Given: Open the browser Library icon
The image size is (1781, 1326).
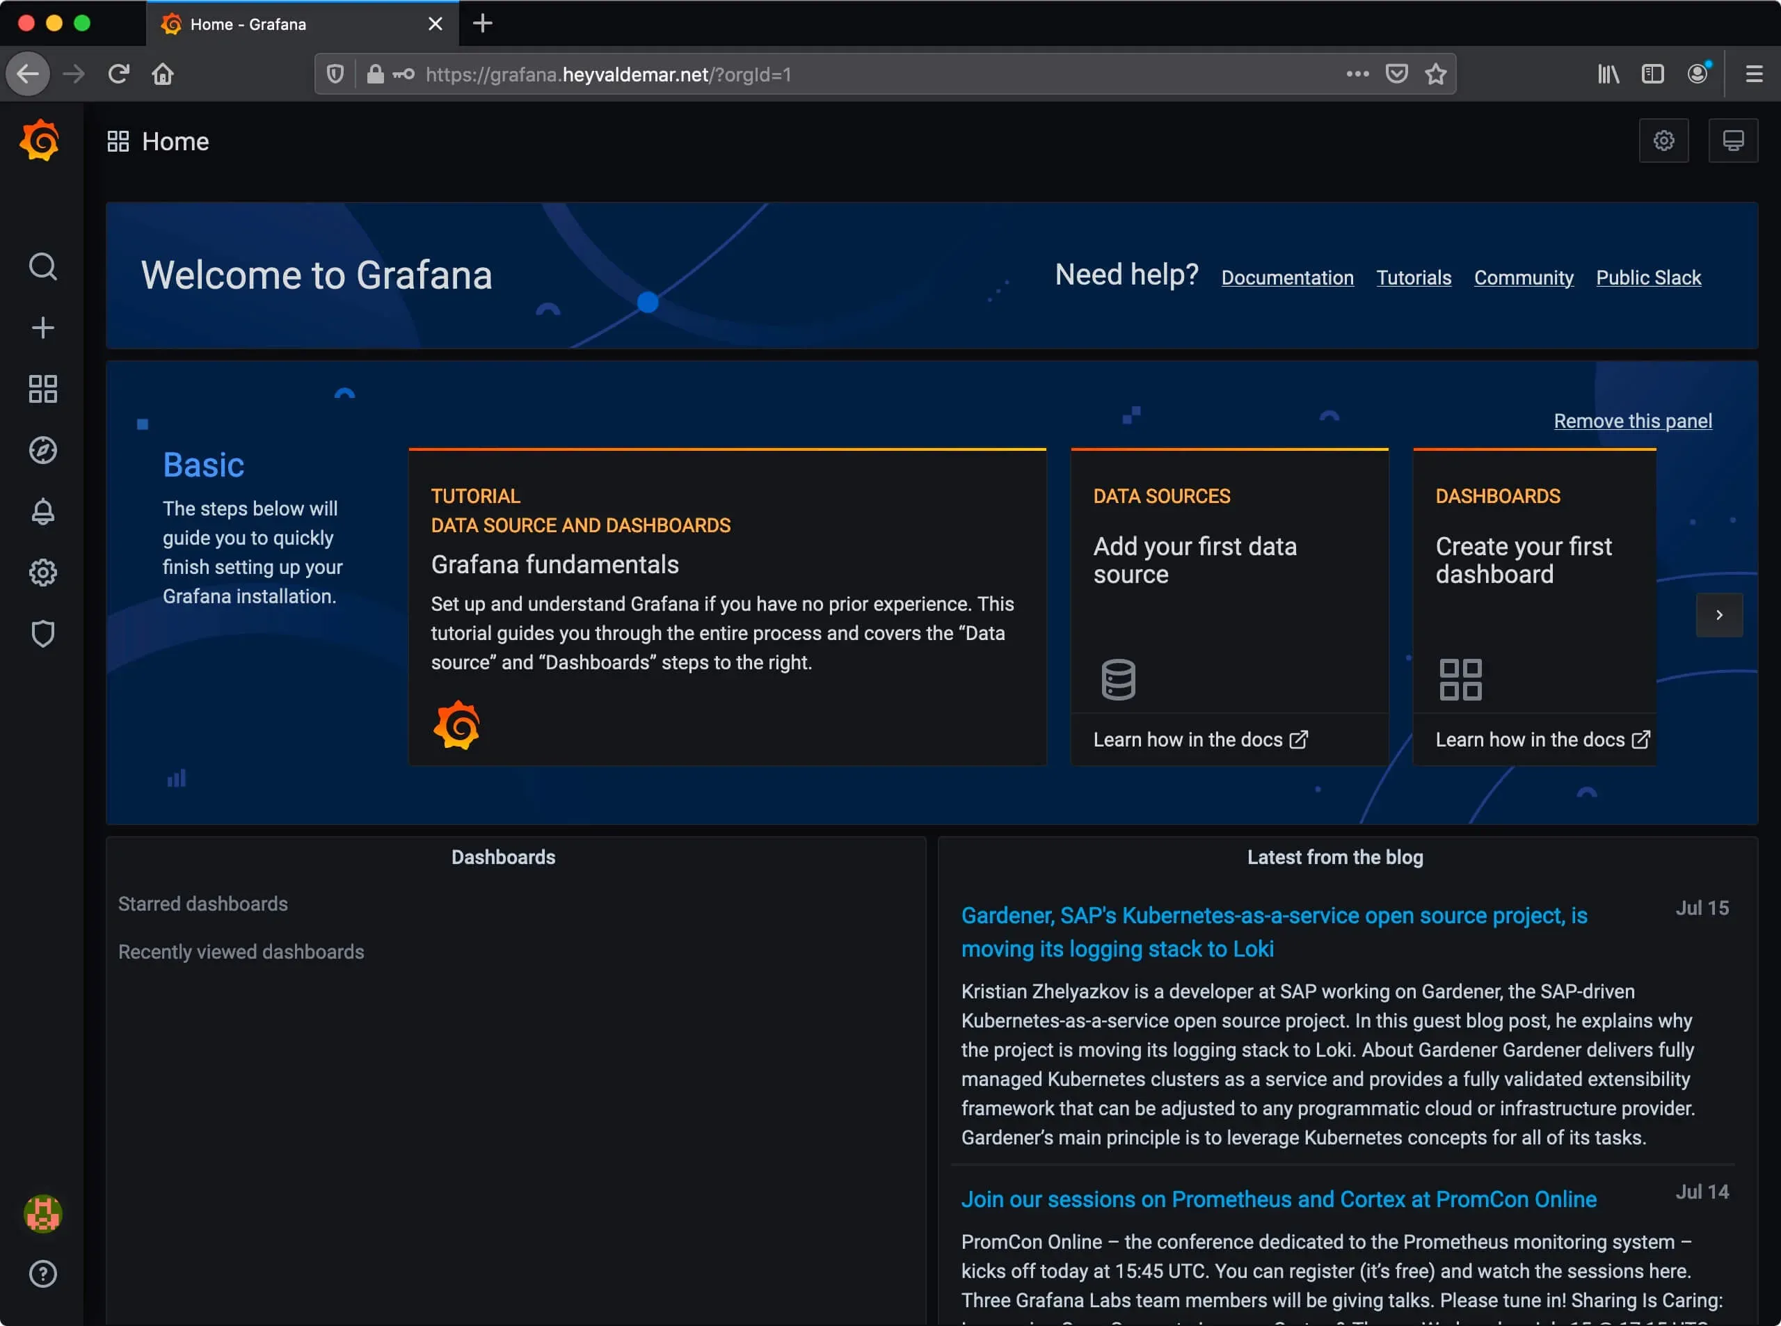Looking at the screenshot, I should point(1608,74).
